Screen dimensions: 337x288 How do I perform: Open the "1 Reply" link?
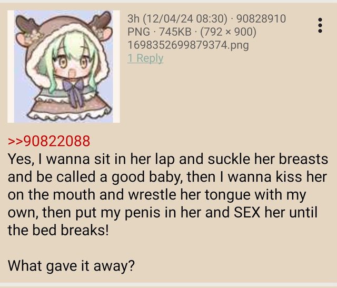click(x=145, y=58)
